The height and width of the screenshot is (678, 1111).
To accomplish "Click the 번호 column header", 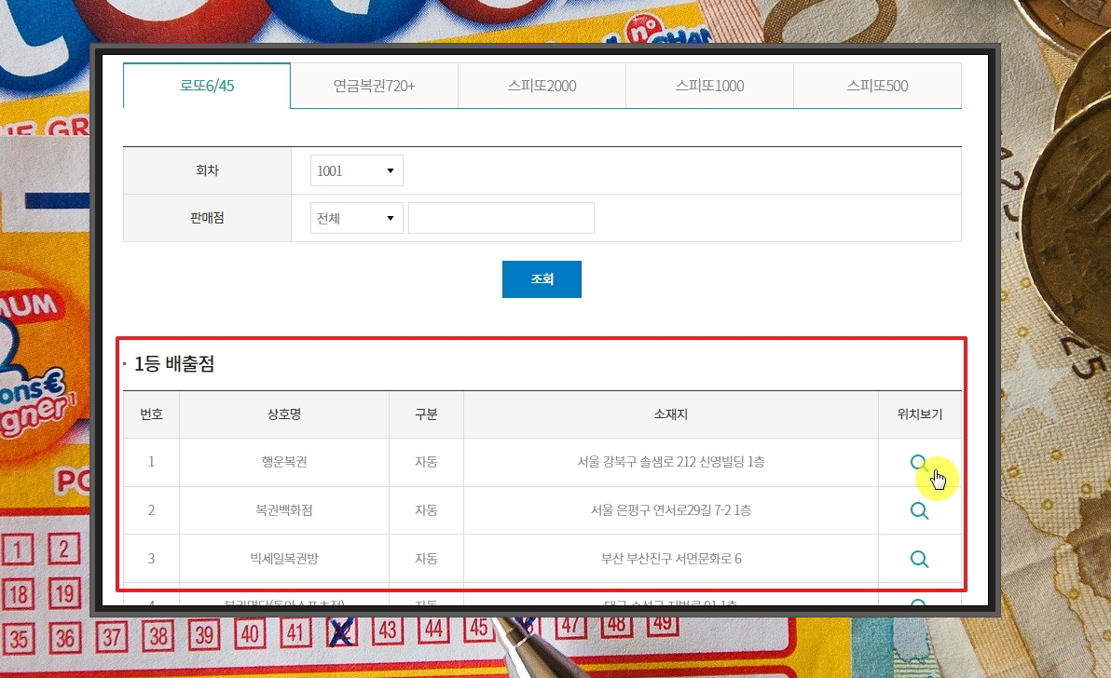I will (151, 414).
